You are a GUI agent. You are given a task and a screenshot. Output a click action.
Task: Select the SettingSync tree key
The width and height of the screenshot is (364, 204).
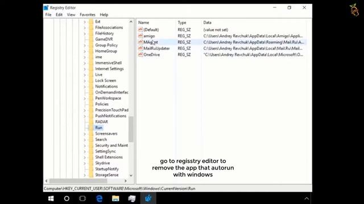105,151
